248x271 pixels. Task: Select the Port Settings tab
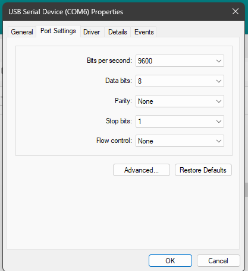point(58,31)
